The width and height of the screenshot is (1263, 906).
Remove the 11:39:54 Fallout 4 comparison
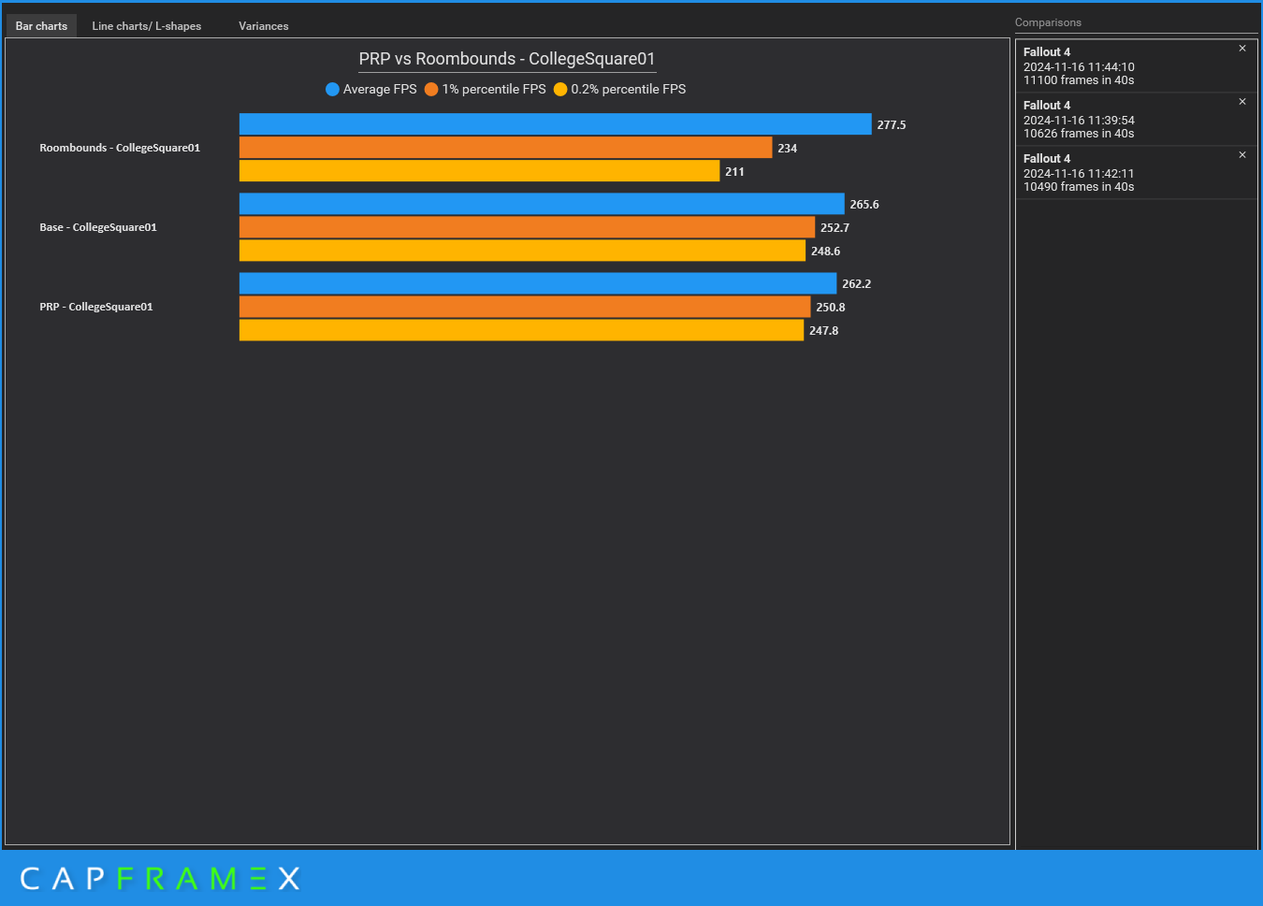[1242, 102]
